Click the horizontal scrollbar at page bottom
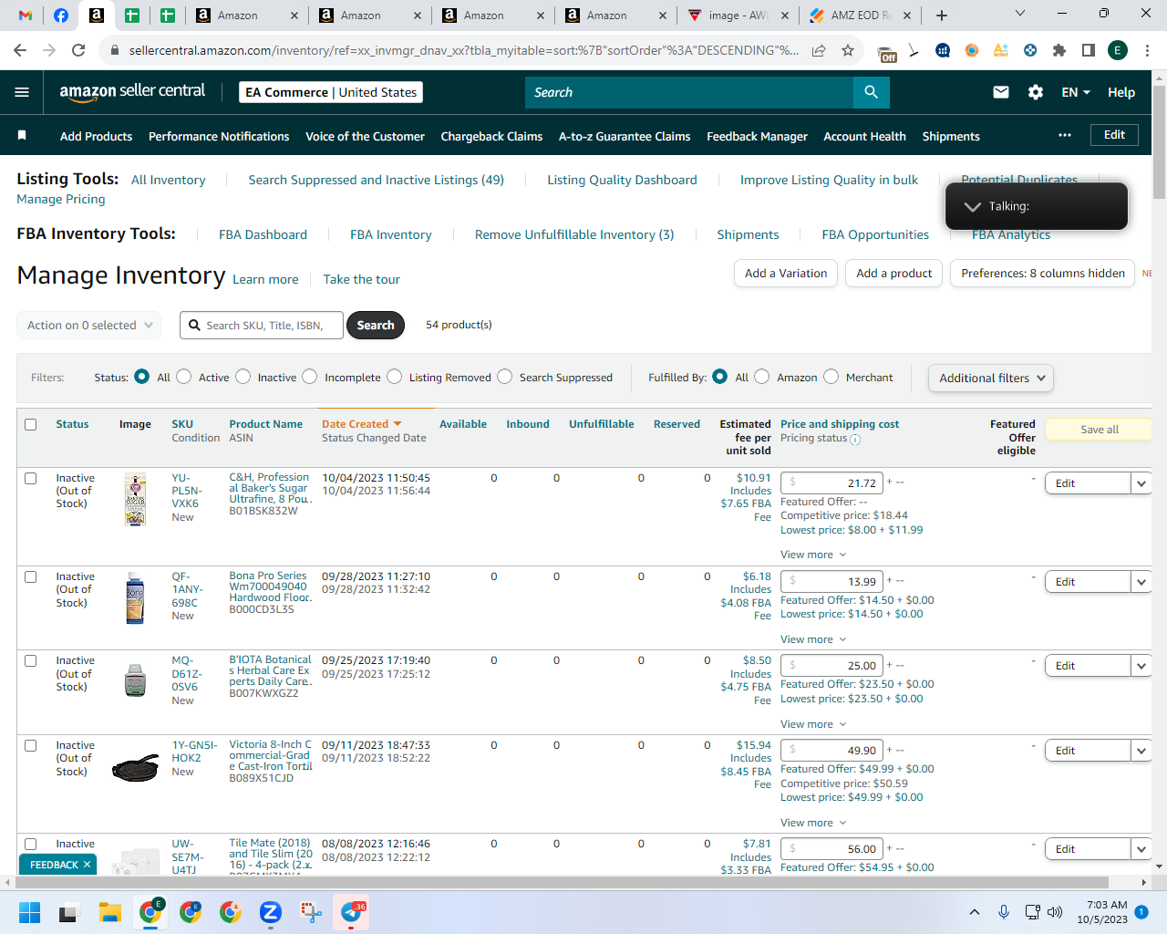 (x=561, y=882)
